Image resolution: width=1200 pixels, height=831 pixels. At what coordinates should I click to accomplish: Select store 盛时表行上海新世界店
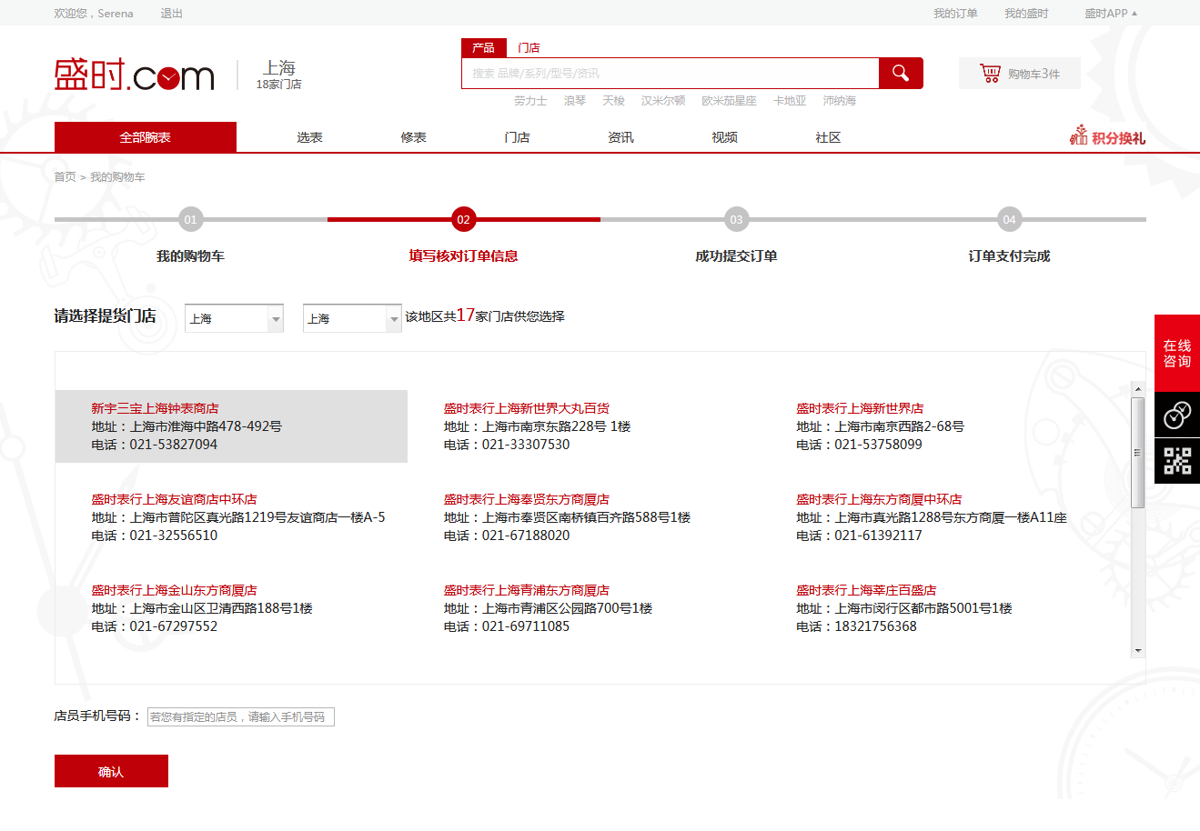pos(860,408)
